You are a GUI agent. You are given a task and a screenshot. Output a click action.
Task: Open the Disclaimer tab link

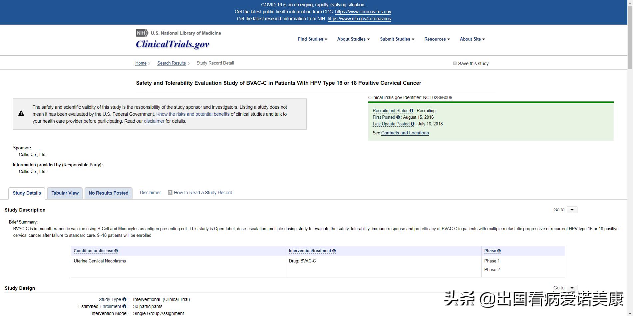[x=150, y=193]
